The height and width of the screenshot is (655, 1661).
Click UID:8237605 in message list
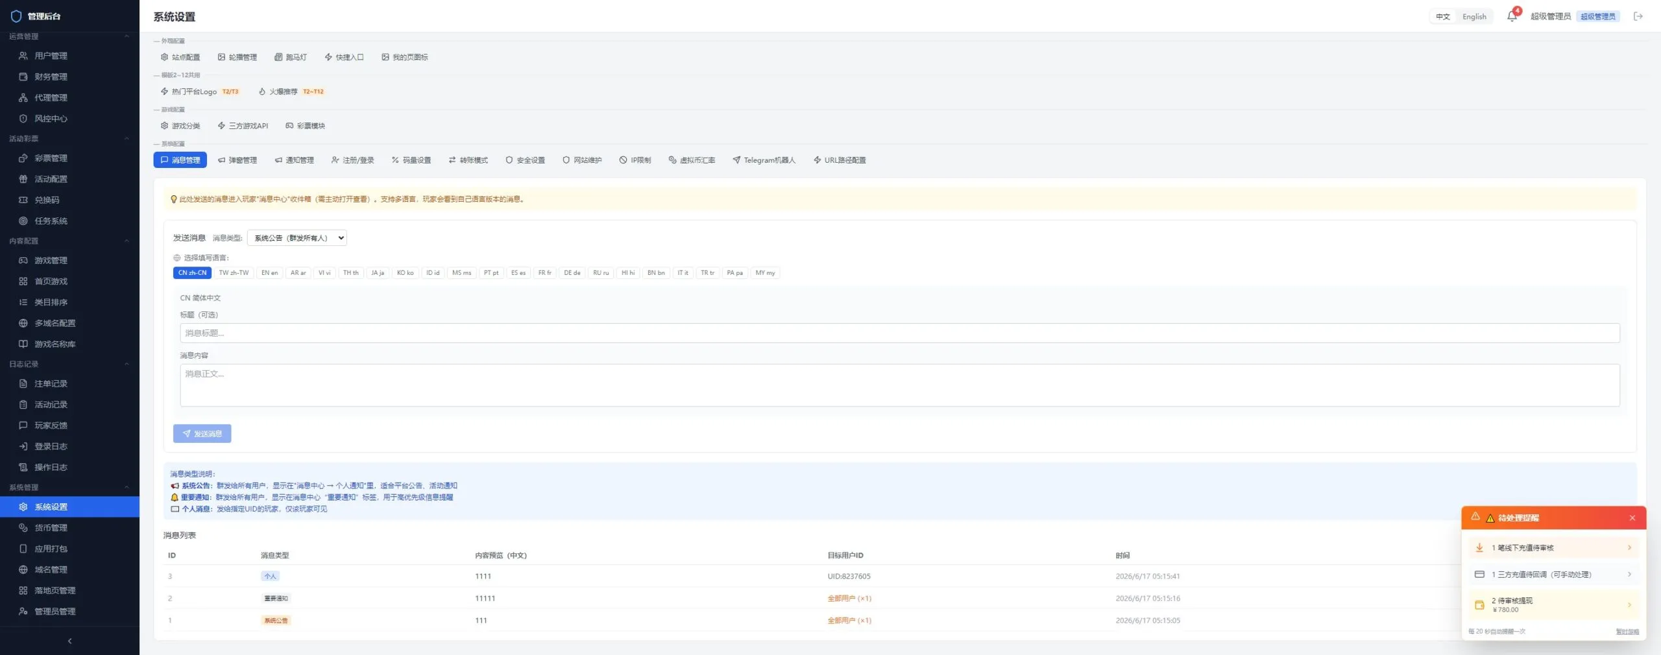coord(849,577)
